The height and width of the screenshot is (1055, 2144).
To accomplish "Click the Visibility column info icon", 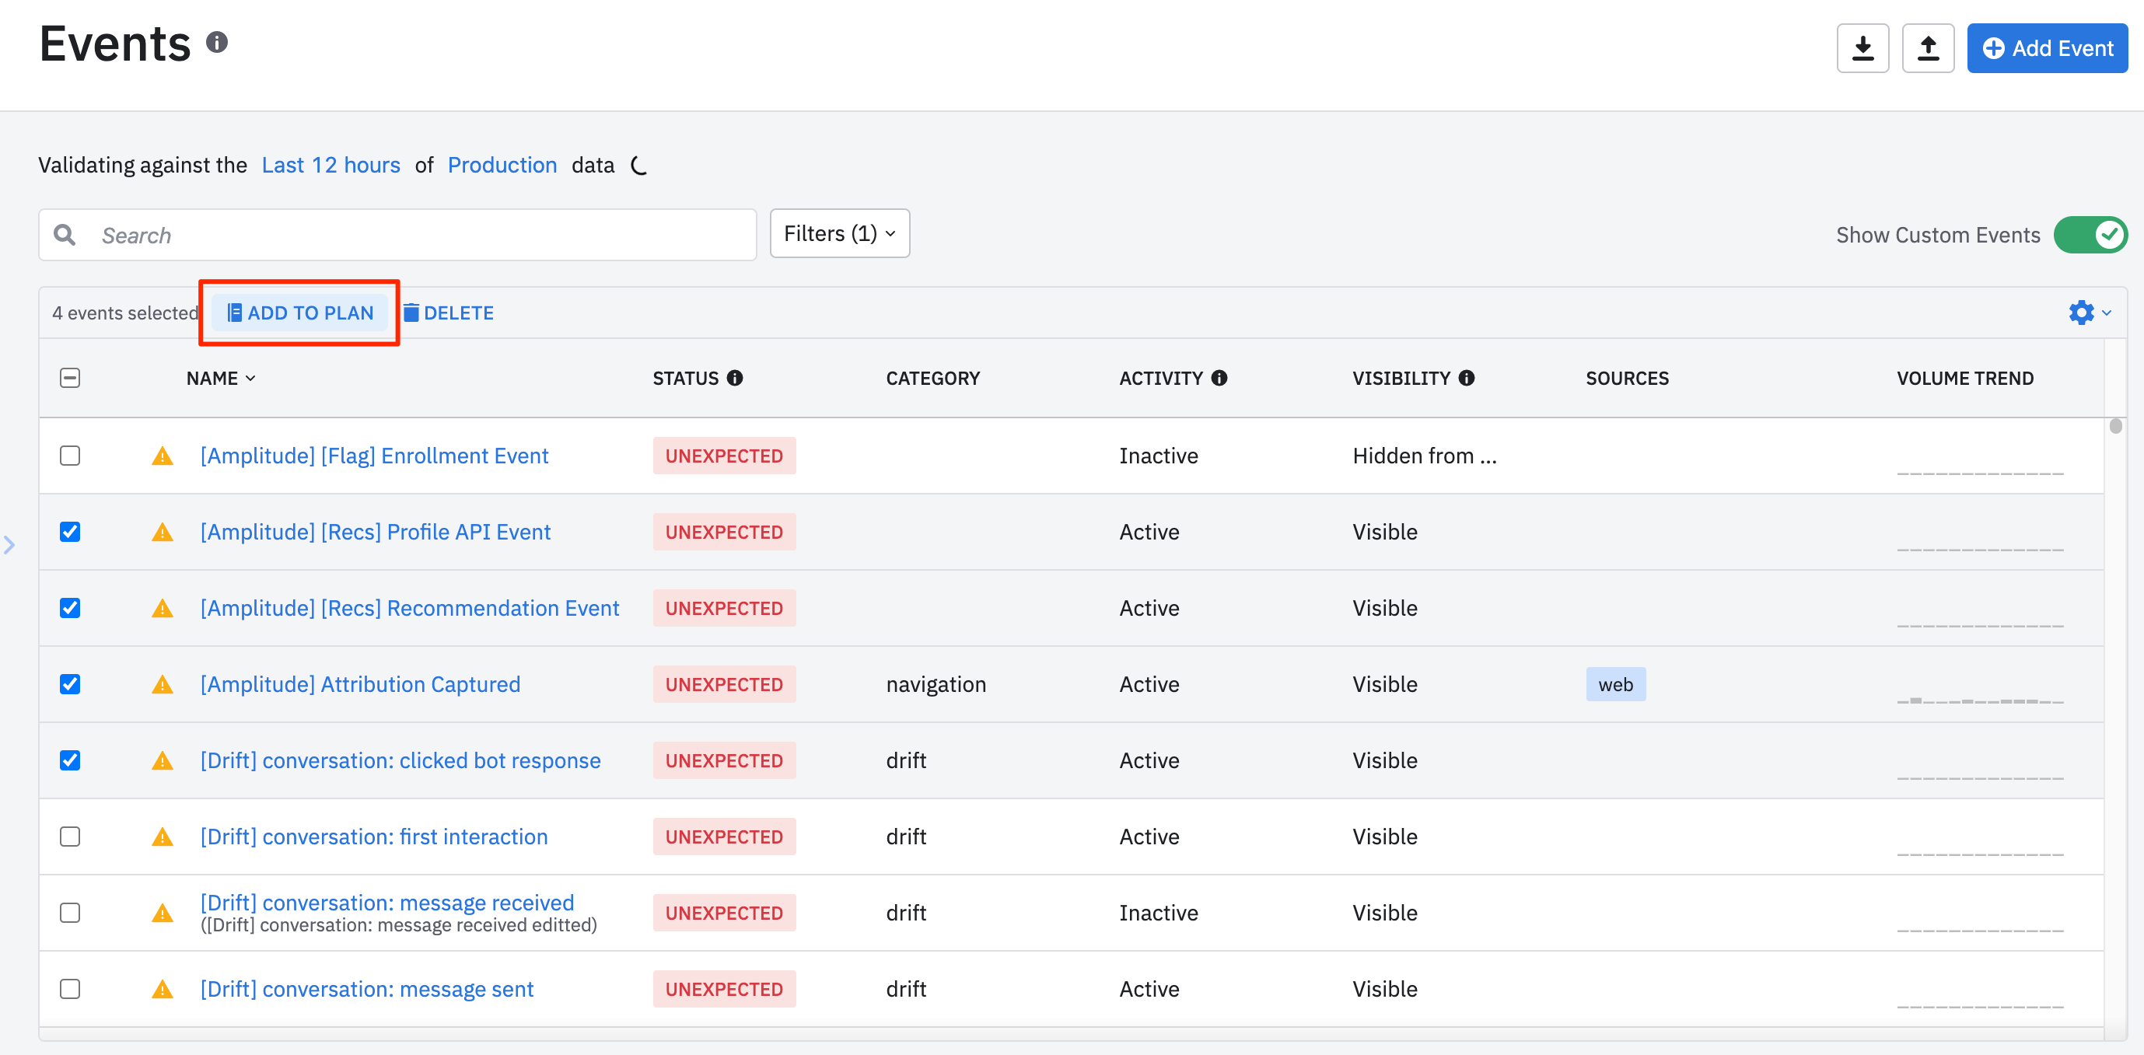I will (x=1466, y=378).
